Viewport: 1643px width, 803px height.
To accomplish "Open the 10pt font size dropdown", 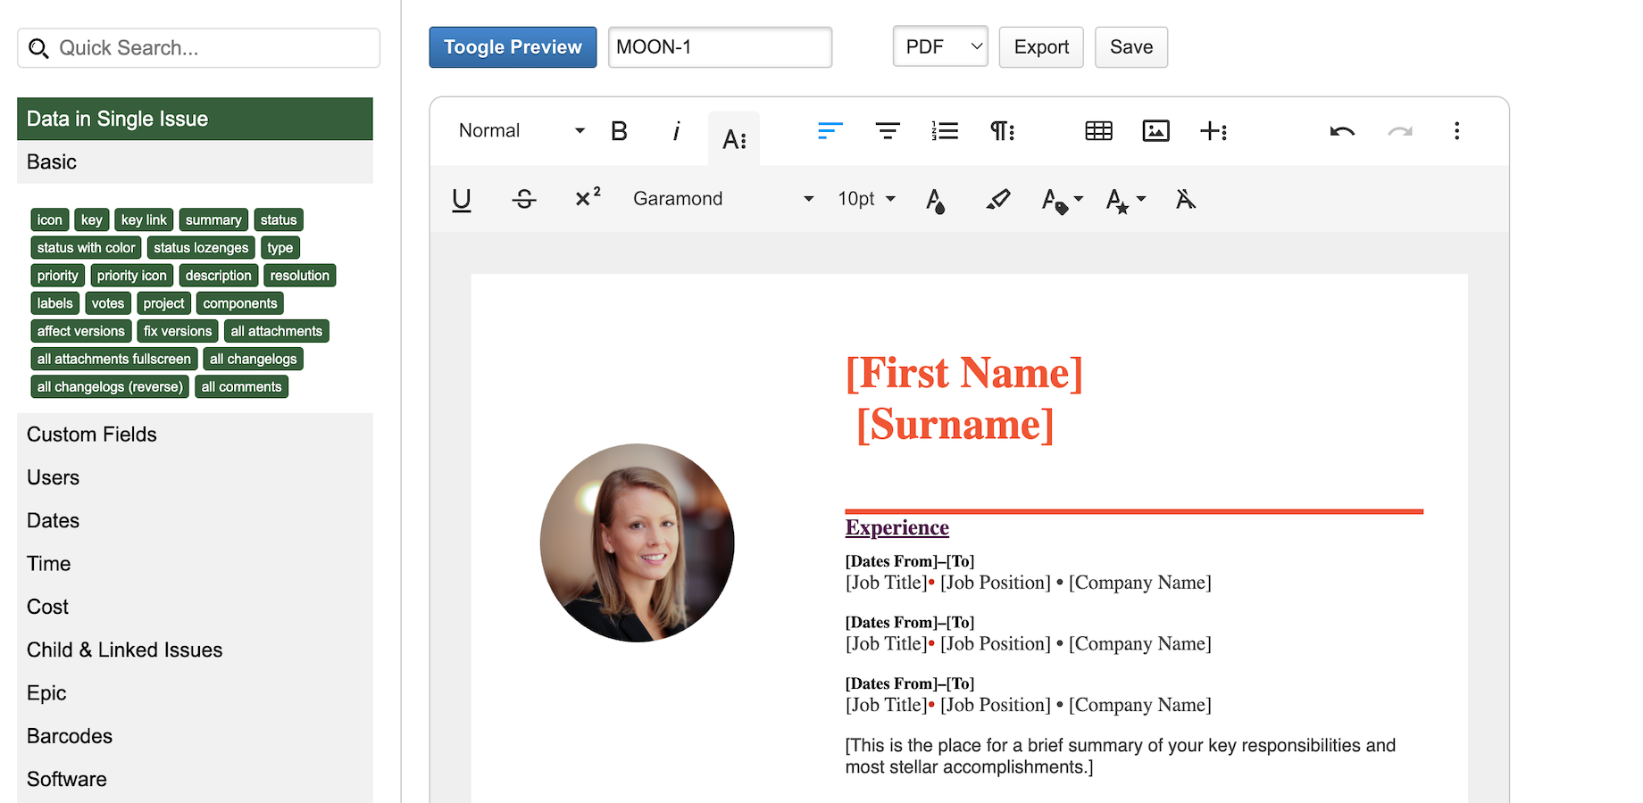I will (x=866, y=199).
